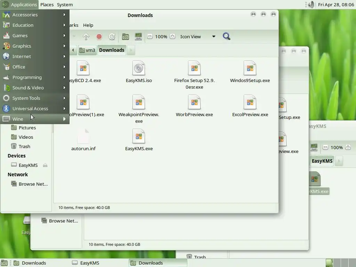The image size is (356, 267).
Task: Click the show desktop icon in bottom panel
Action: pos(4,263)
